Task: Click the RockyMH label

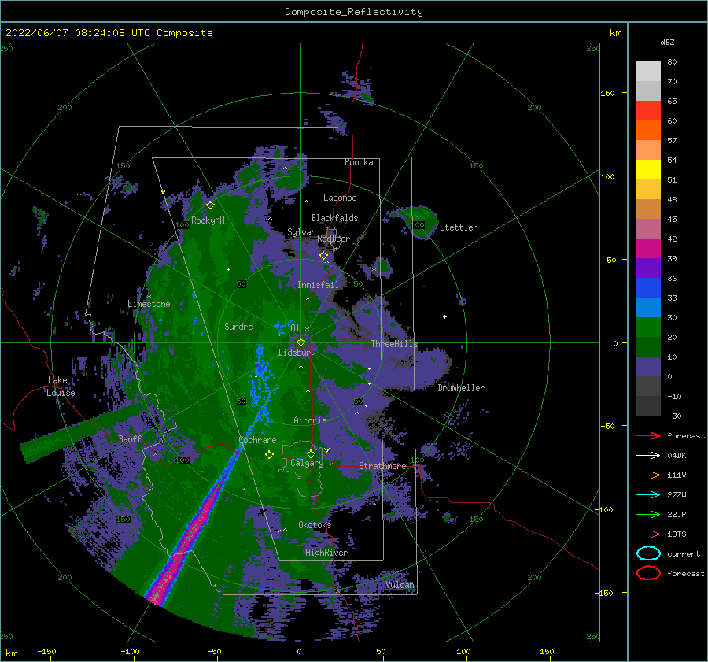Action: click(x=208, y=220)
